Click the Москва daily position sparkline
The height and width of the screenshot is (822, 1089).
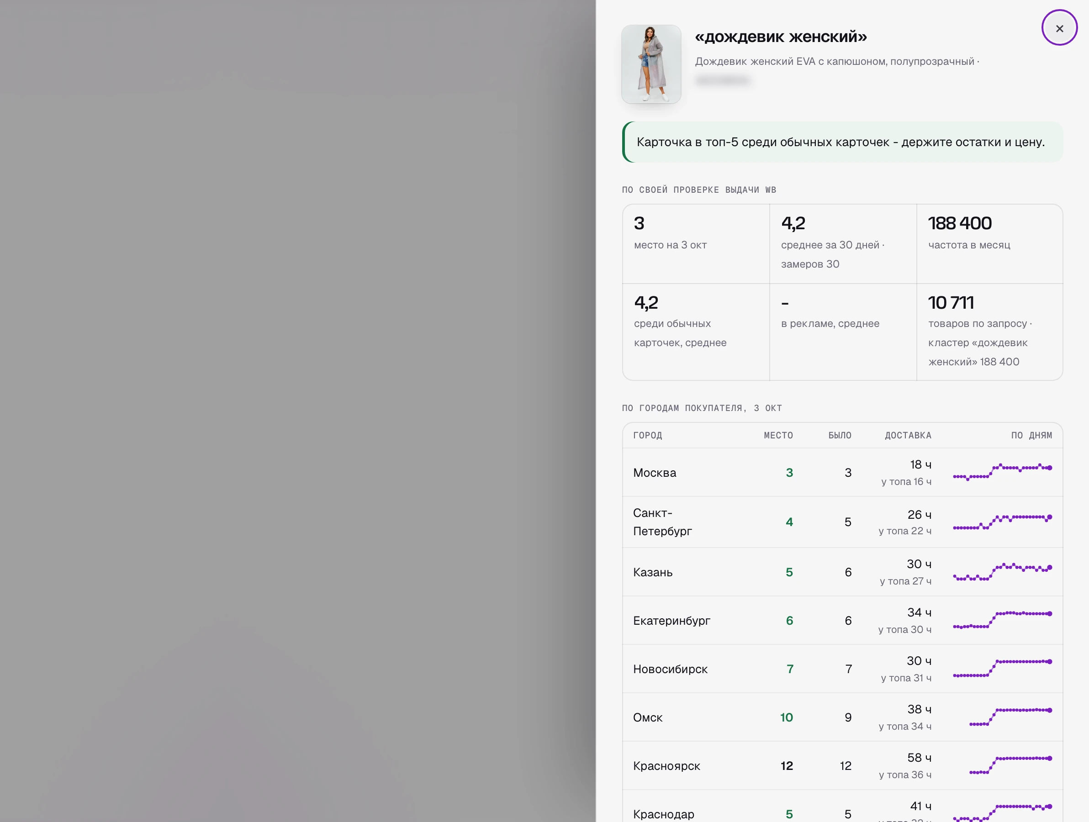pyautogui.click(x=1002, y=472)
